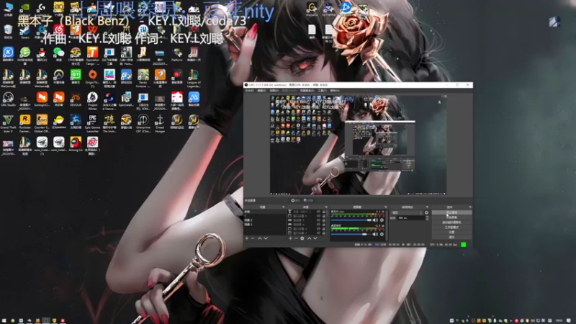Move selected source up with arrow
Screen dimensions: 576x324
pos(310,238)
